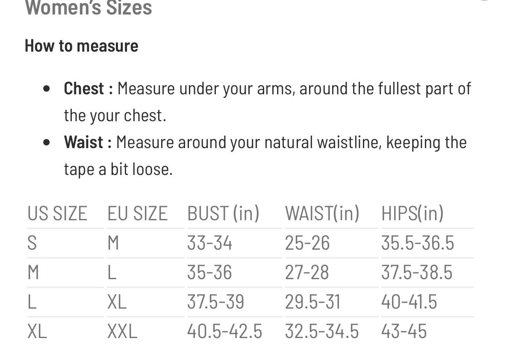Click the EU SIZE column header
This screenshot has width=510, height=359.
(137, 213)
